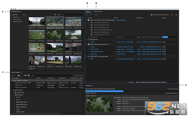Click Add Source plus icon in Queue
Viewport: 189px width, 117px height.
point(87,15)
